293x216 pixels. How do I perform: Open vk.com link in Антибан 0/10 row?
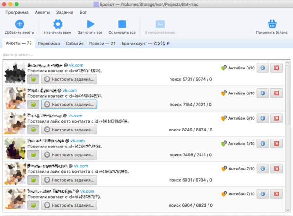pyautogui.click(x=76, y=65)
